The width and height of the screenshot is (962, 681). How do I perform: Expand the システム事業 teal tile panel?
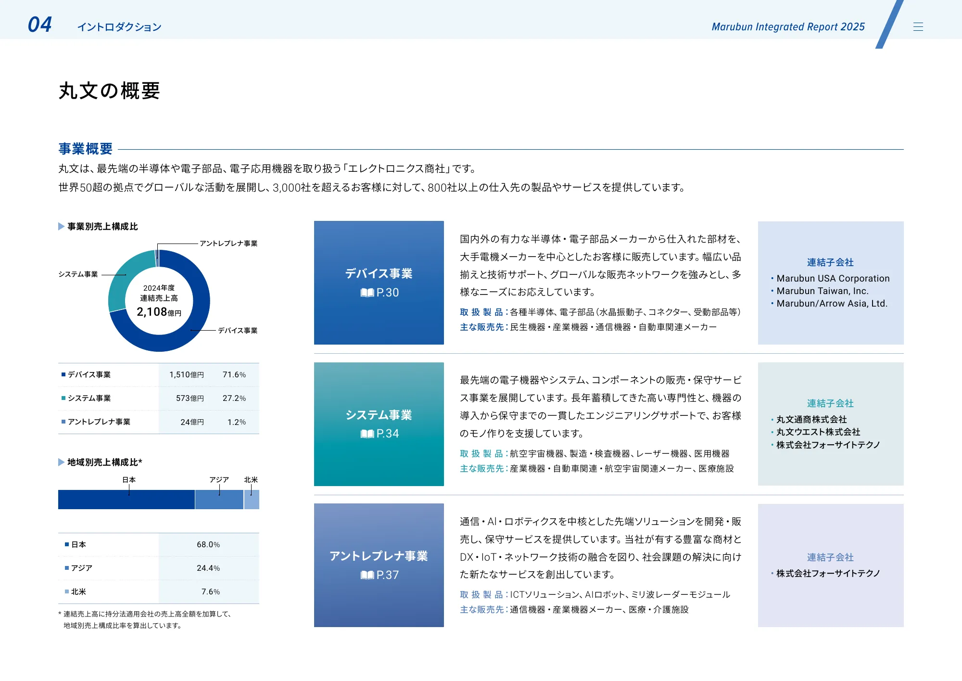379,424
